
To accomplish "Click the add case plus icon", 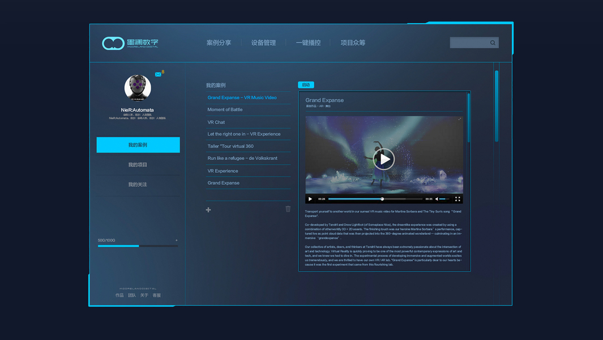I will tap(208, 210).
